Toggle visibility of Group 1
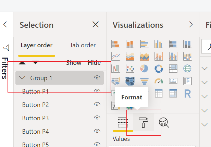The image size is (211, 147). pyautogui.click(x=97, y=78)
